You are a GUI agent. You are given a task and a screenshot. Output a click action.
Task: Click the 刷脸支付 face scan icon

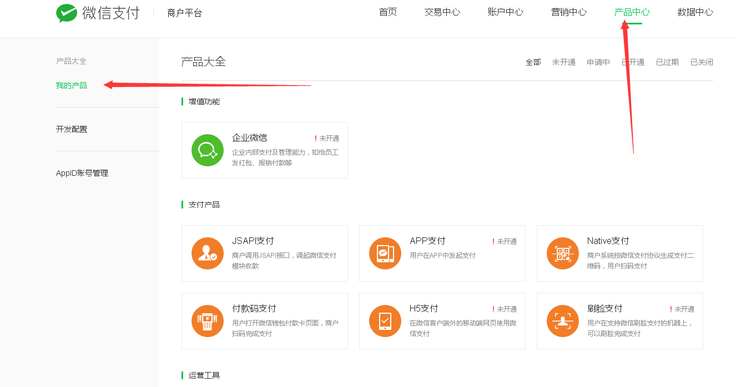pyautogui.click(x=563, y=321)
